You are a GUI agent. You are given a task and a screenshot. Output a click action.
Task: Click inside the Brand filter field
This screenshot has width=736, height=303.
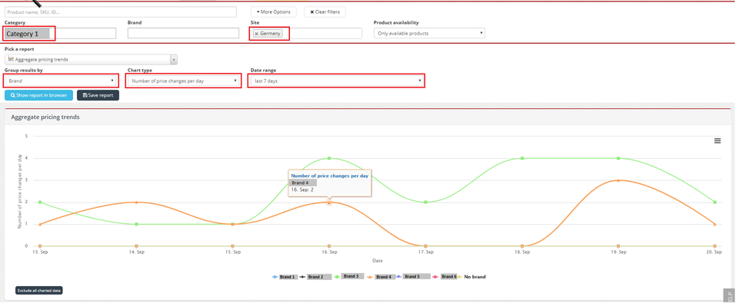coord(184,33)
